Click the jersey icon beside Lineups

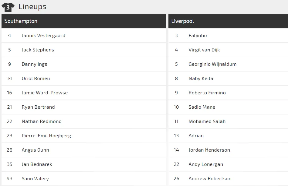(8, 7)
